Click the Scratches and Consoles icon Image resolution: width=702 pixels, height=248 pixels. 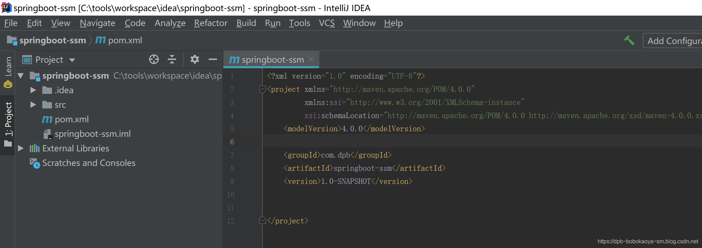coord(35,163)
